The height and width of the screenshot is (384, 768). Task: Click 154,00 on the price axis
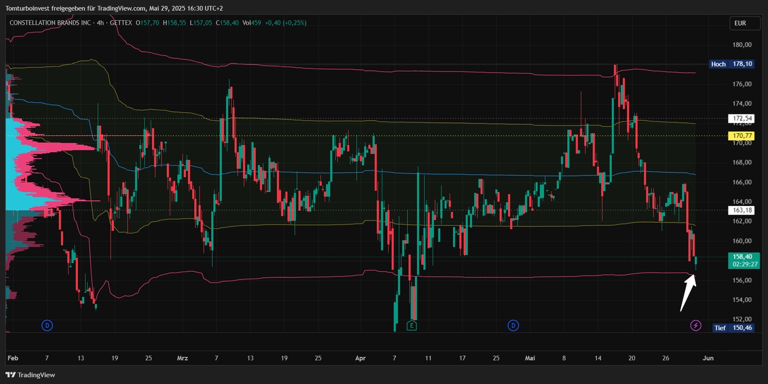tap(742, 300)
